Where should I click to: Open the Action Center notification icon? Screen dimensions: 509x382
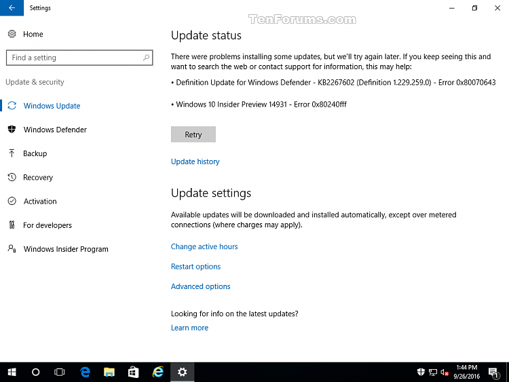(x=494, y=373)
